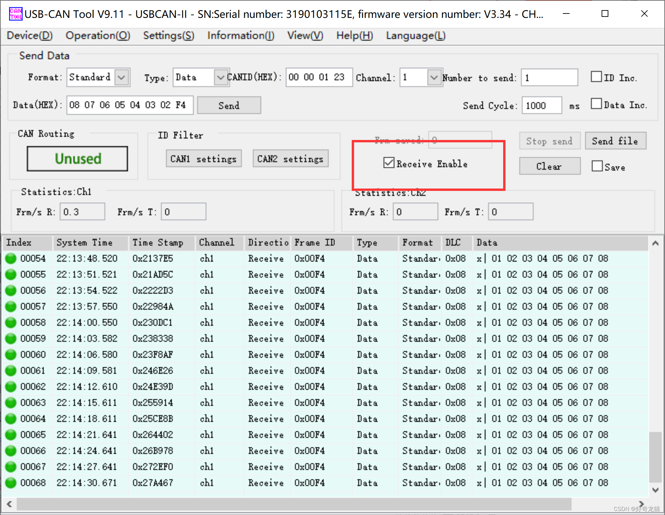Image resolution: width=665 pixels, height=515 pixels.
Task: Click the scroll left arrow at the bottom
Action: click(x=9, y=504)
